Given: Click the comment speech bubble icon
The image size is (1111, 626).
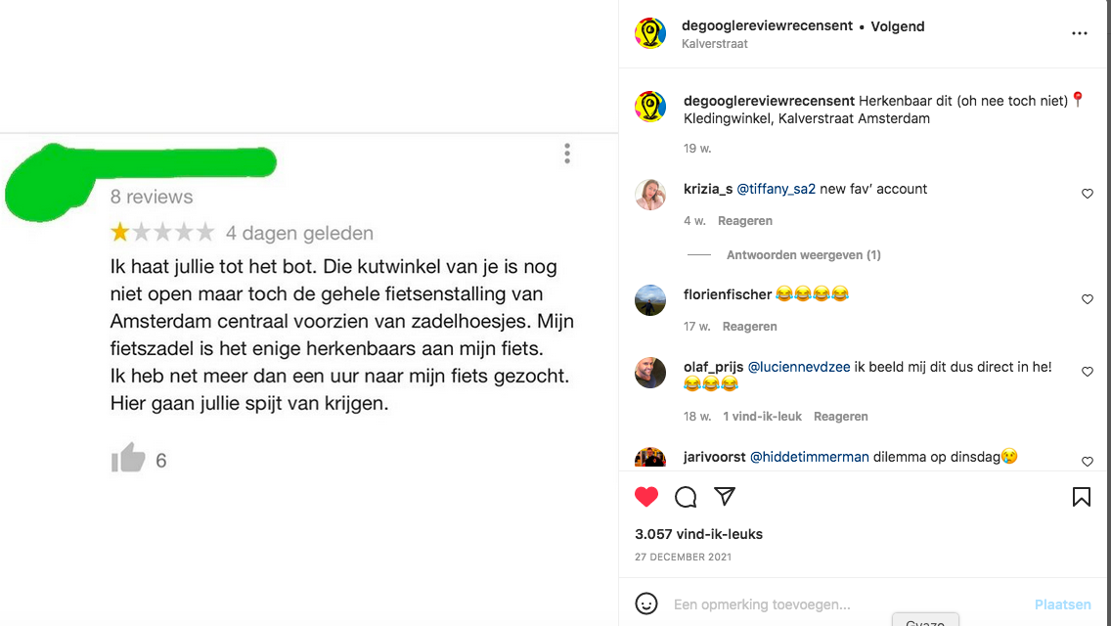Looking at the screenshot, I should tap(686, 497).
